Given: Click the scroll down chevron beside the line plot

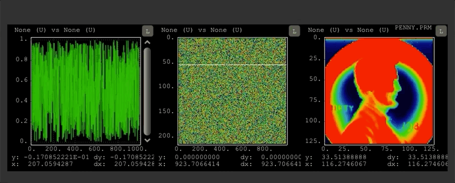Looking at the screenshot, I should pyautogui.click(x=147, y=140).
